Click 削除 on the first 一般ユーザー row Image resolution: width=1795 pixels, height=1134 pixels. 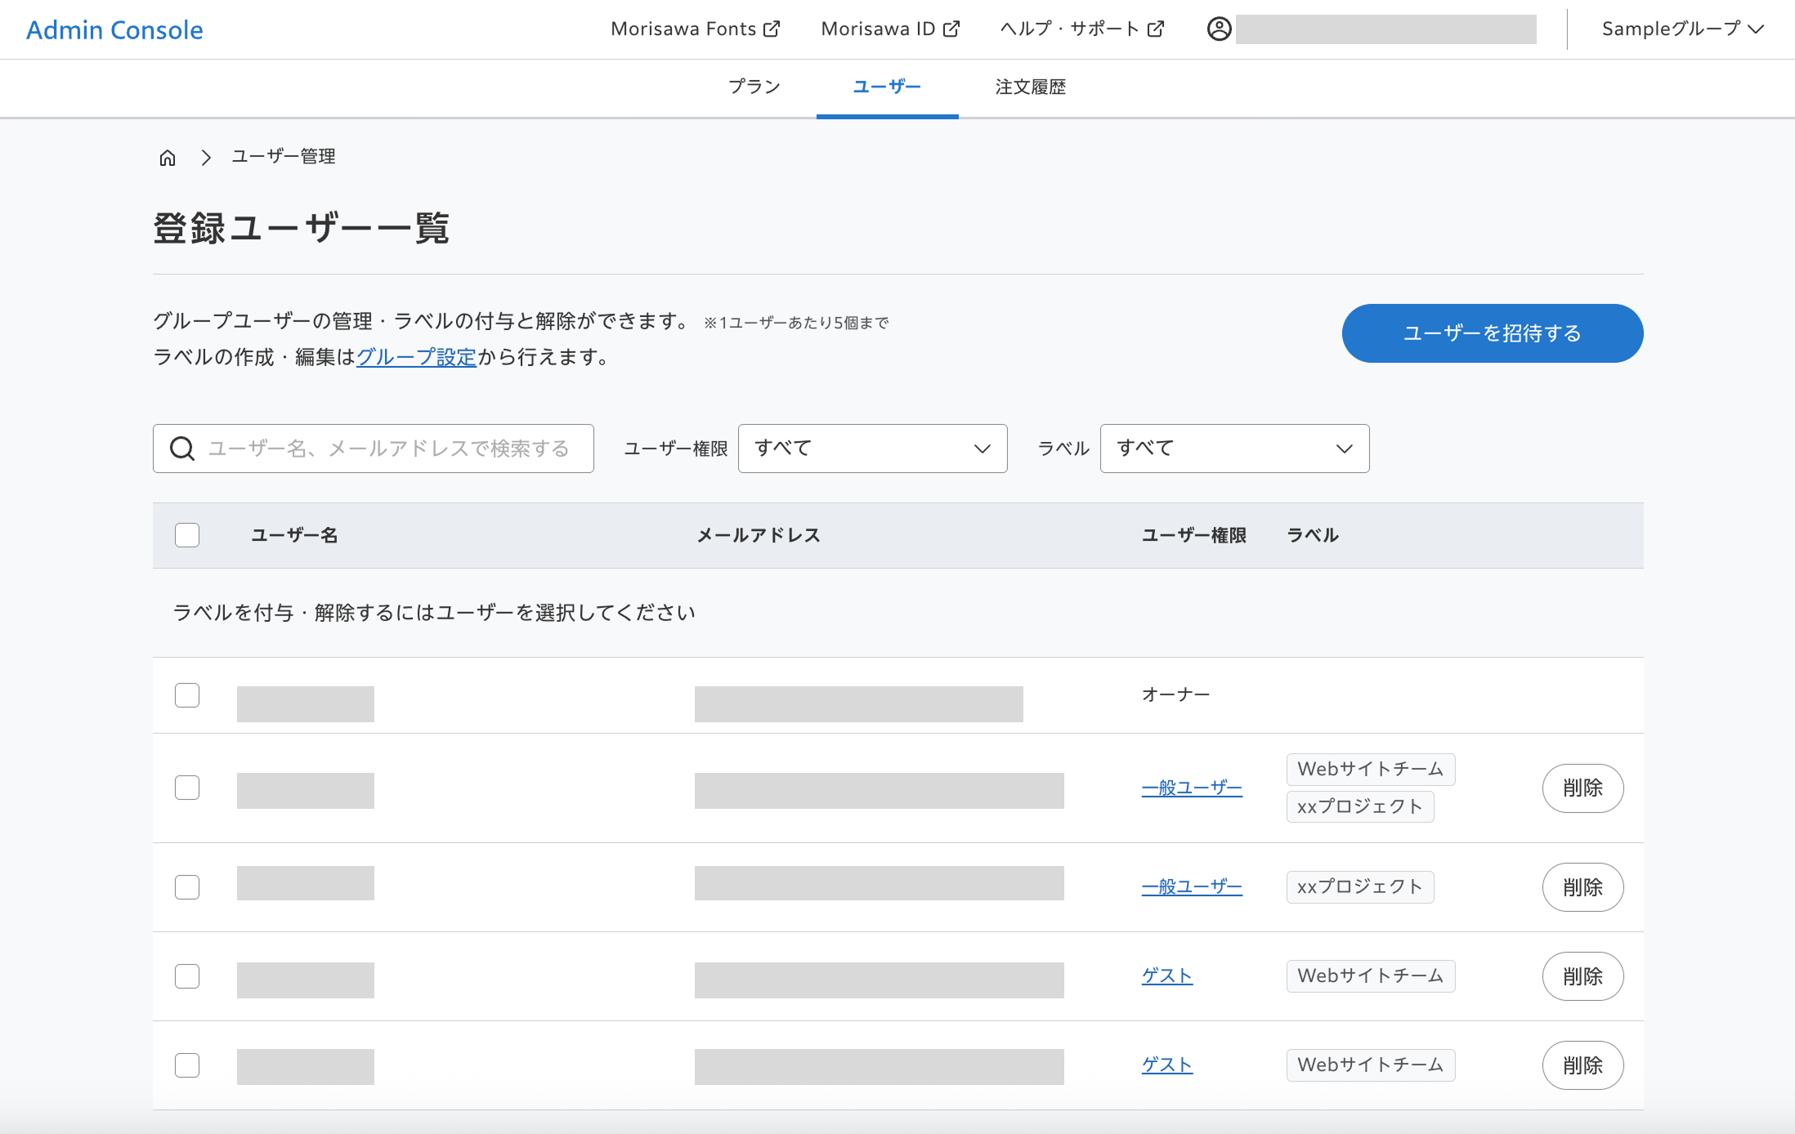click(x=1582, y=788)
